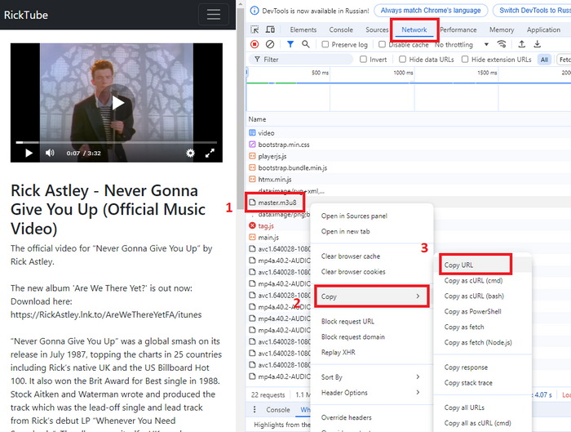
Task: Clear the network log
Action: [271, 44]
